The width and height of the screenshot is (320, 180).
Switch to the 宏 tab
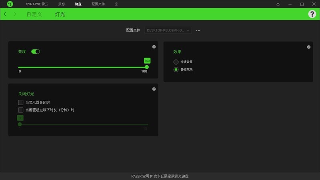[116, 4]
